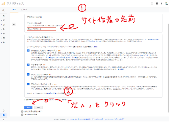This screenshot has width=169, height=122.
Task: Open step 測定の対象を指定します
Action: (33, 112)
